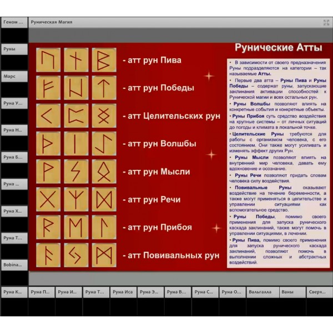Click the Uruz rune tile in the Пива row
Image resolution: width=333 pixels, height=333 pixels.
tap(48, 60)
